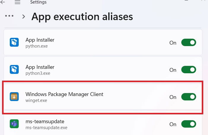
Task: Click the App Installer label above python3.exe
Action: coord(40,67)
